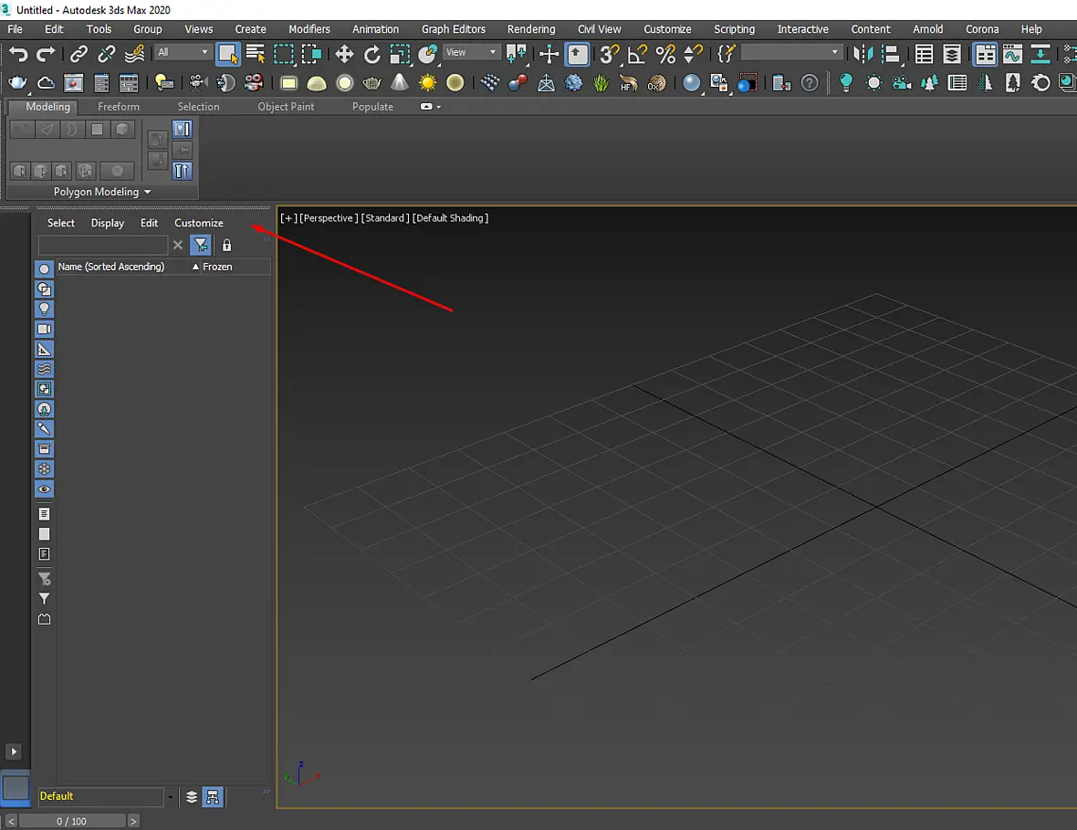This screenshot has height=830, width=1077.
Task: Click the time slider 0 / 100
Action: 72,821
